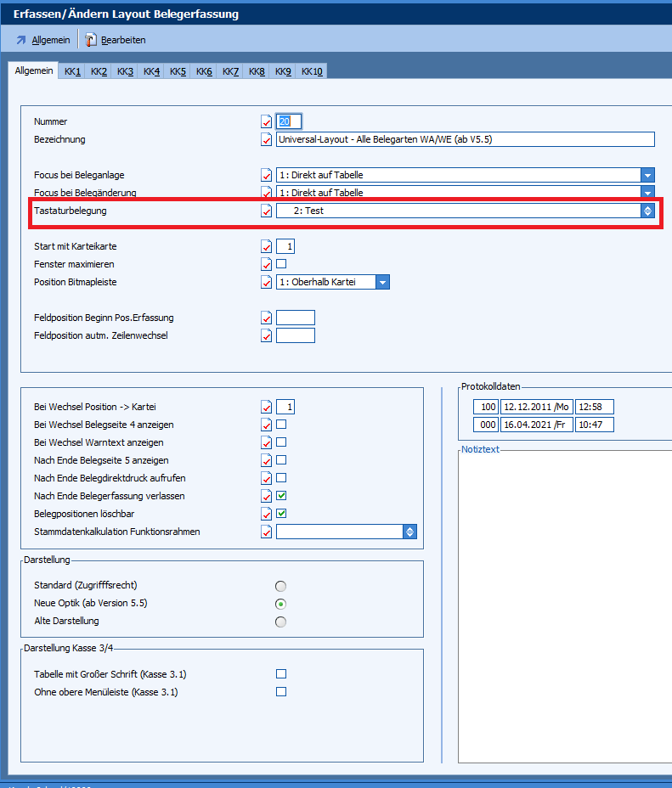Image resolution: width=672 pixels, height=788 pixels.
Task: Open the Focus bei Beleganlage dropdown
Action: coord(648,175)
